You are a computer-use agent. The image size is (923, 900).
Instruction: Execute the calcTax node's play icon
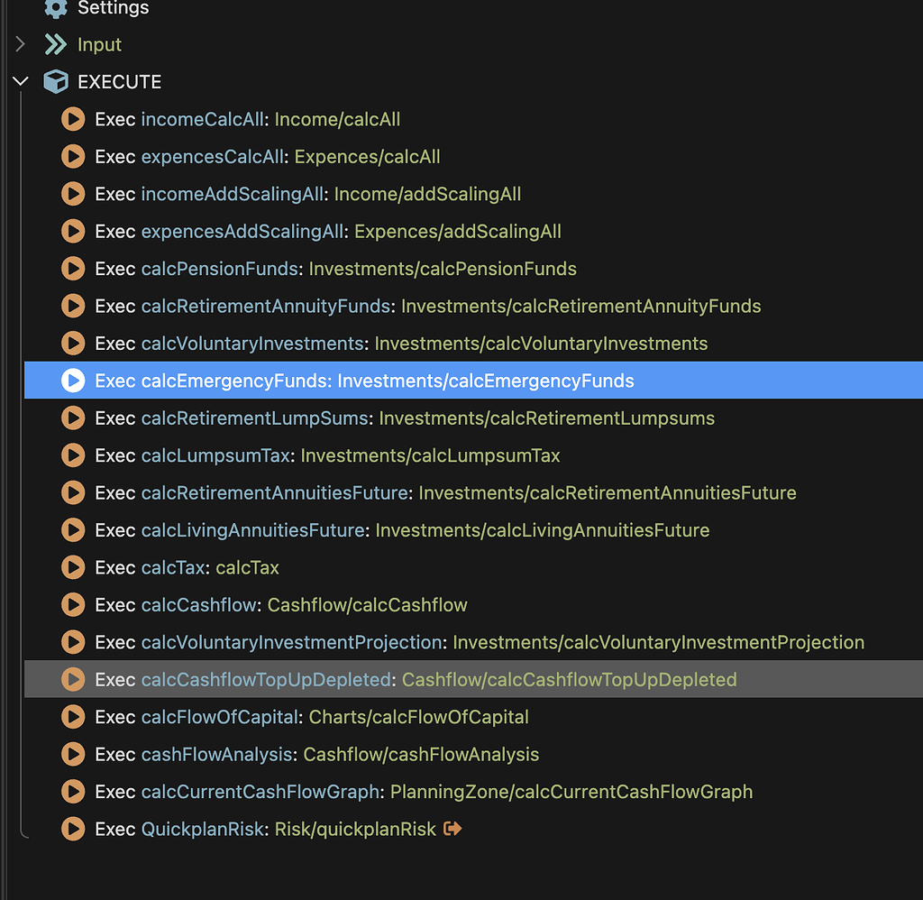pyautogui.click(x=73, y=567)
